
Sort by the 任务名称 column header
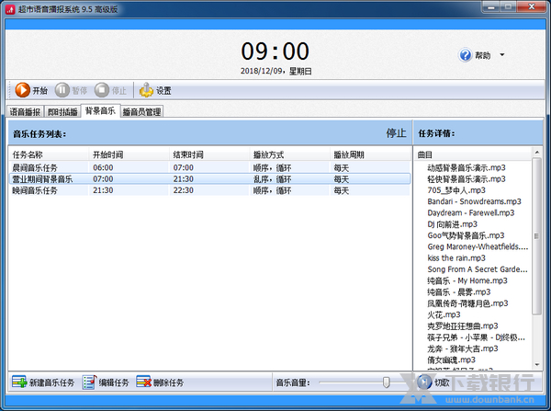coord(49,154)
